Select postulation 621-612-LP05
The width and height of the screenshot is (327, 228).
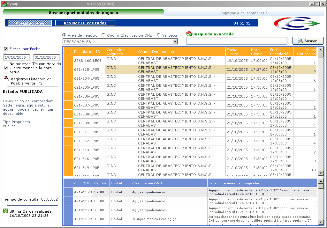[x=190, y=141]
